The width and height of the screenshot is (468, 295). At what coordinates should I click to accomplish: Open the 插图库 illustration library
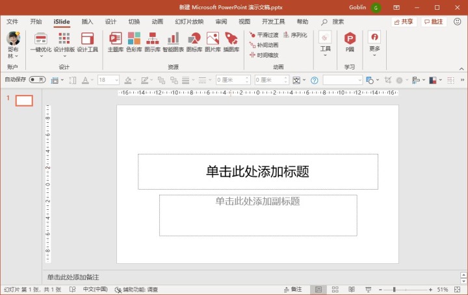coord(231,42)
